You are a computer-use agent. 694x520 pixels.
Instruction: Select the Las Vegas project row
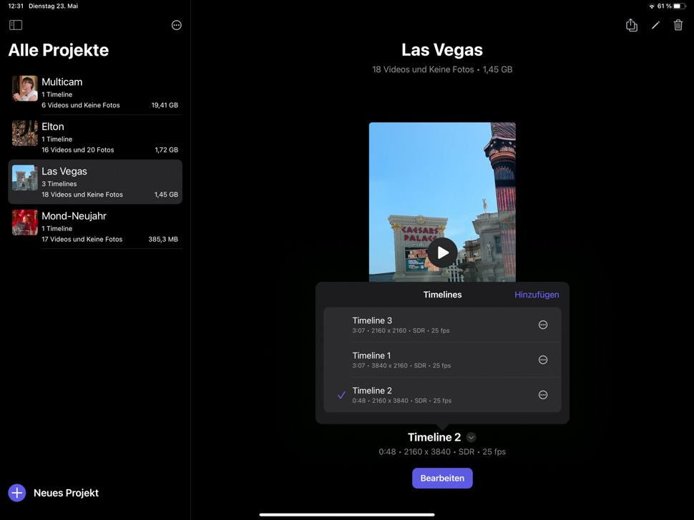click(95, 182)
